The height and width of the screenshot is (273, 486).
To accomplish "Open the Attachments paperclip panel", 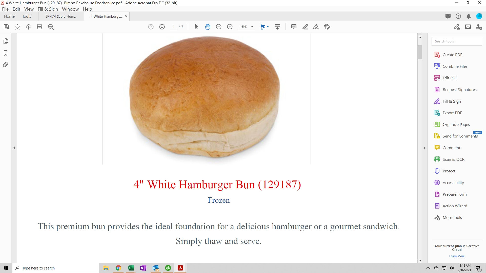I will tap(6, 65).
